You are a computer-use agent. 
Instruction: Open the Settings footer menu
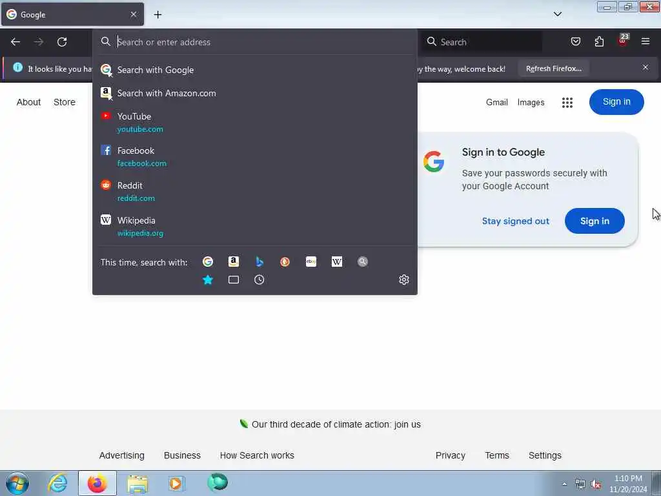545,455
